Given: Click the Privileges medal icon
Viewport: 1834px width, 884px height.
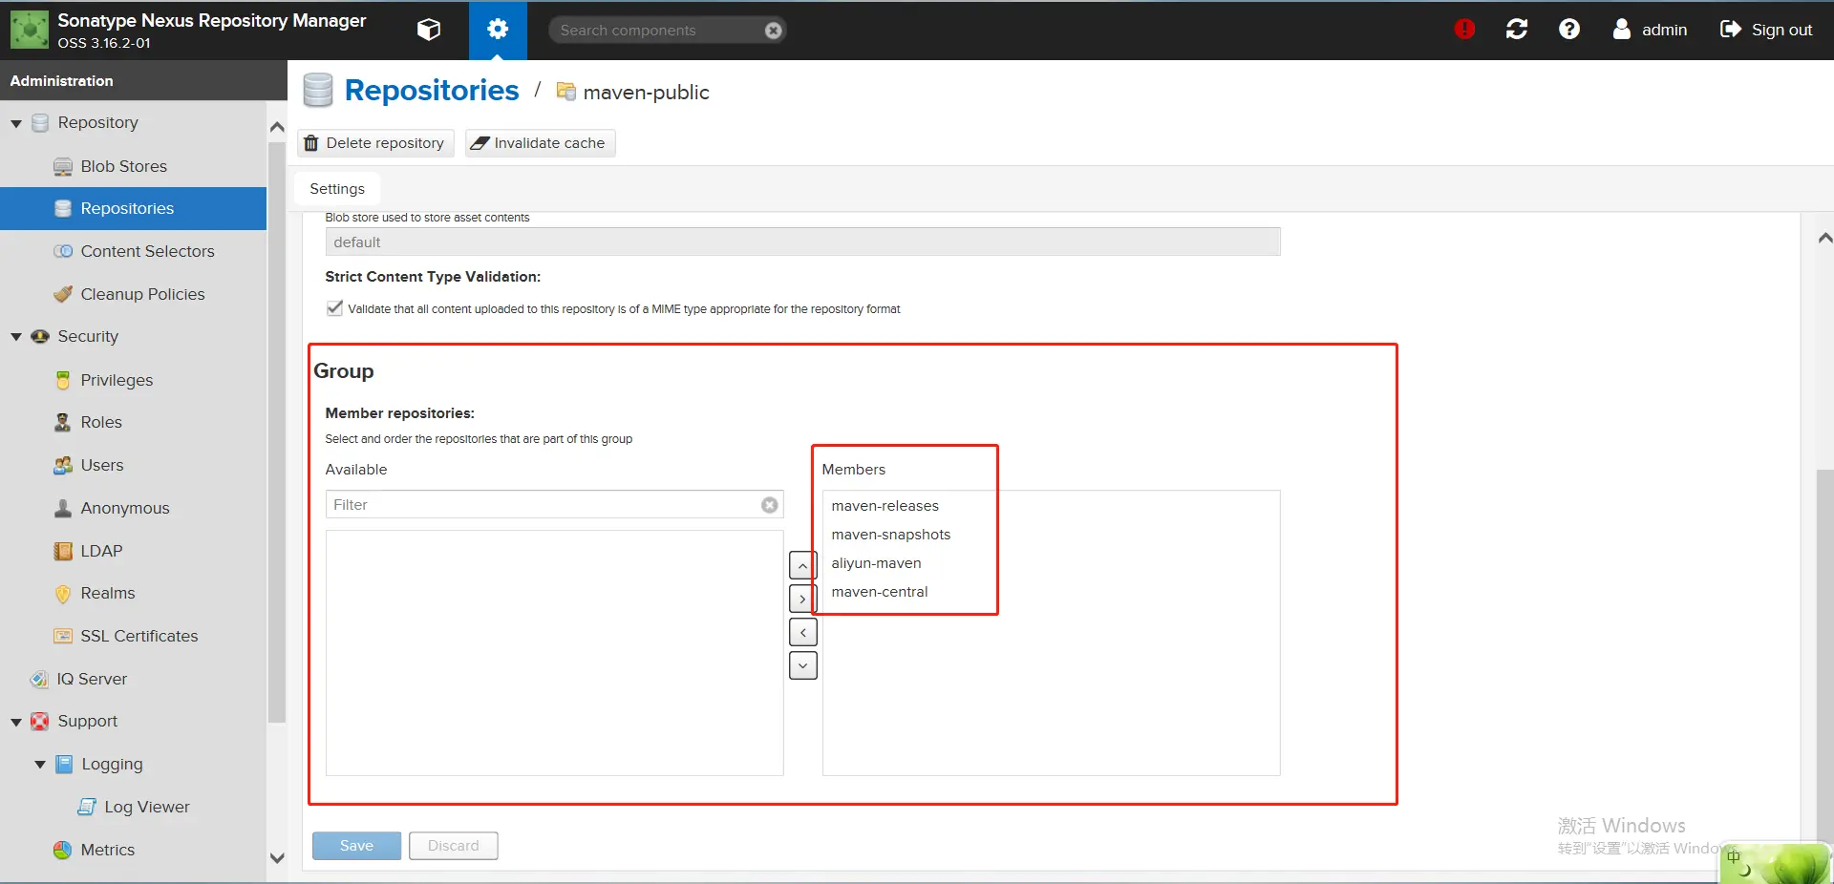Looking at the screenshot, I should [63, 380].
